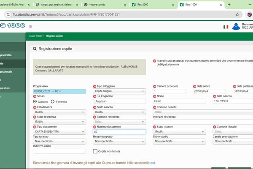Screen dimensions: 253x169
Task: Close the Nuova scheda browser tab
Action: pos(126,5)
